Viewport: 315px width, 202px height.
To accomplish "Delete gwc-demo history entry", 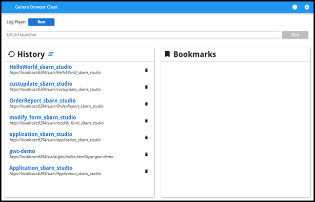I will 146,154.
